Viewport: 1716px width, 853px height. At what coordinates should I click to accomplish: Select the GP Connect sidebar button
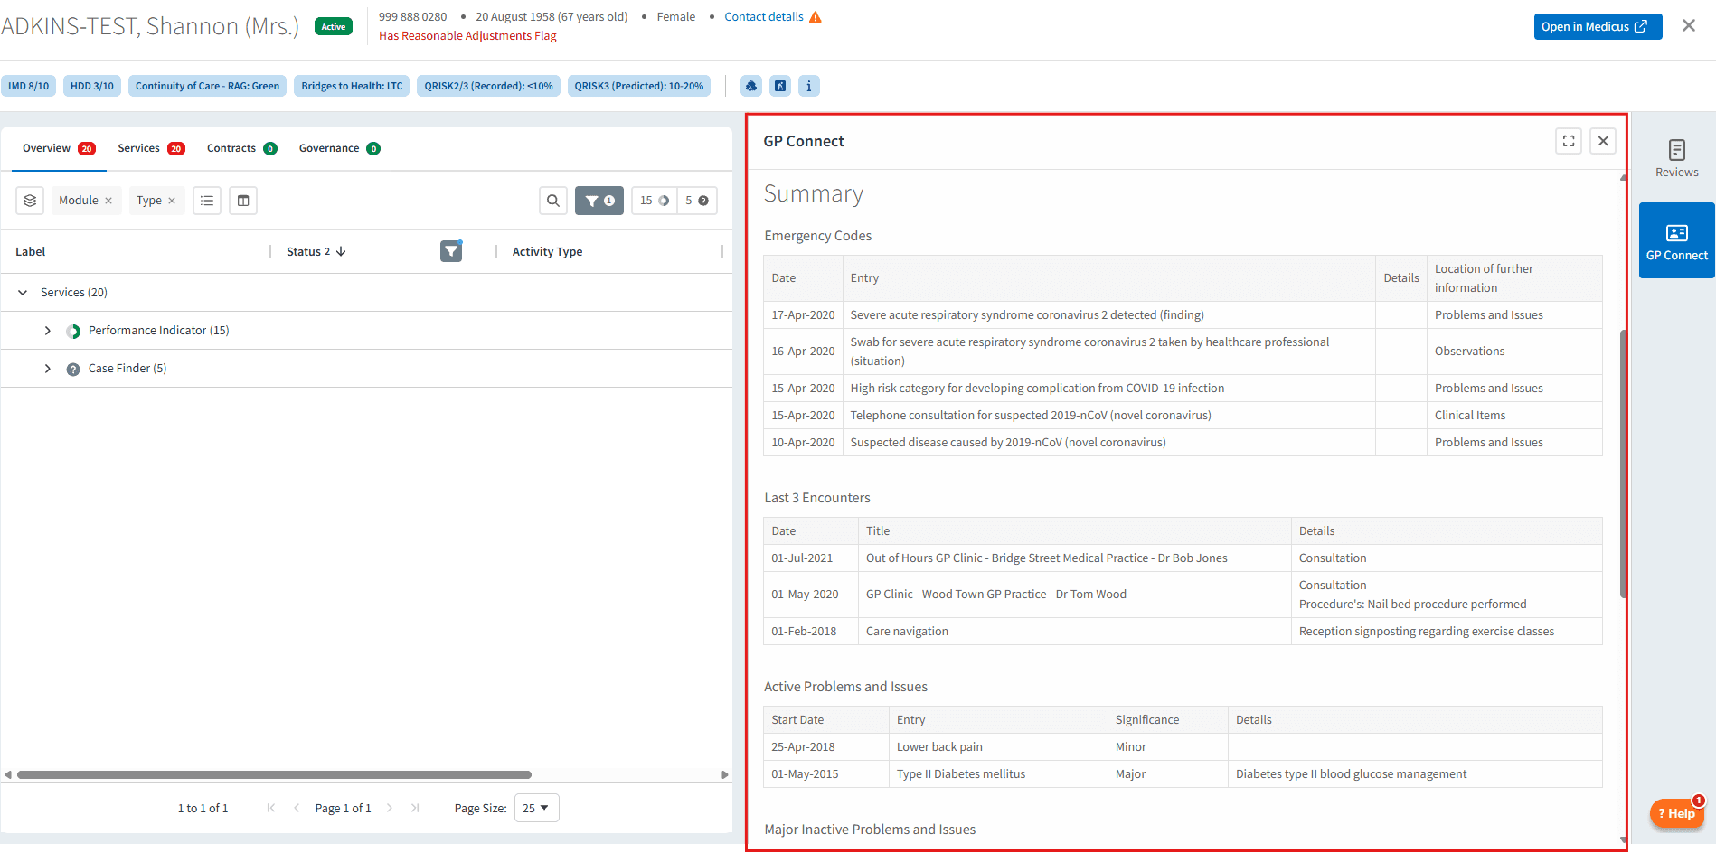click(x=1677, y=240)
